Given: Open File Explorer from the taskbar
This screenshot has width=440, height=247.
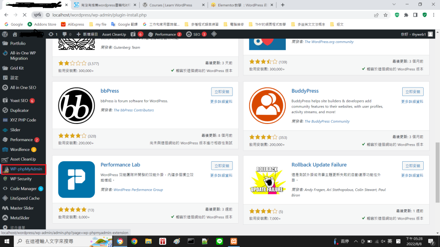Looking at the screenshot, I should tap(148, 241).
